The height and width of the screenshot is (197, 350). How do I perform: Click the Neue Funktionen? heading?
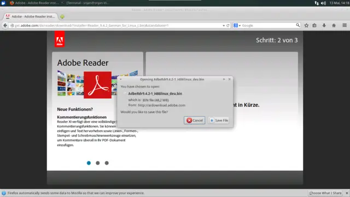click(x=75, y=109)
